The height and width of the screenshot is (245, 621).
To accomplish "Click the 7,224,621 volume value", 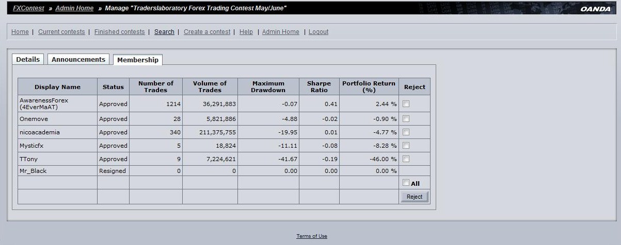I will coord(221,159).
